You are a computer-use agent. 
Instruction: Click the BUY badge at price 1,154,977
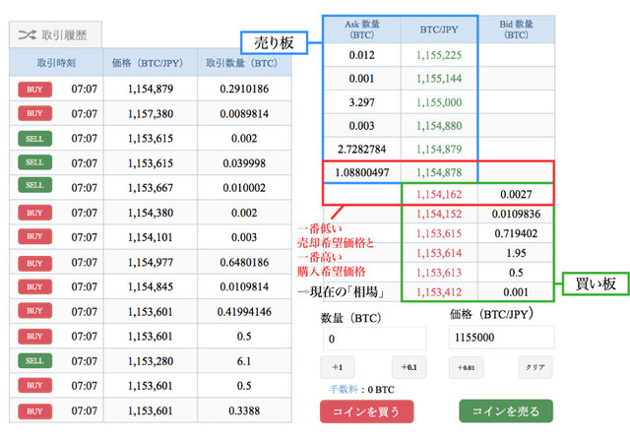click(34, 262)
